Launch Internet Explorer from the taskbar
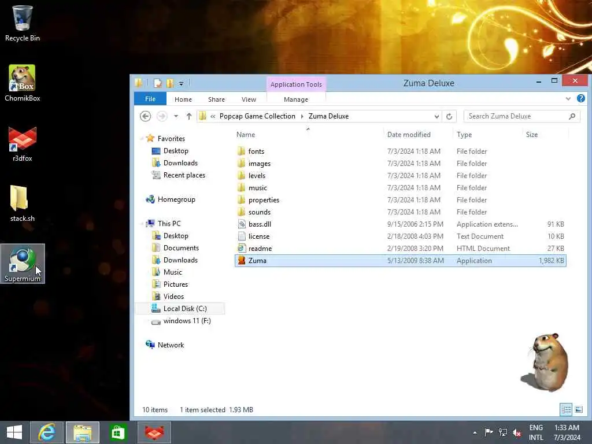Viewport: 592px width, 444px height. click(47, 432)
